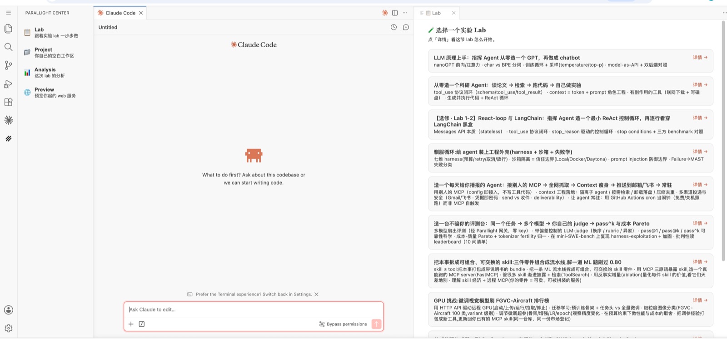Open the Search magnifier icon
Screen dimensions: 727x339
coord(8,47)
